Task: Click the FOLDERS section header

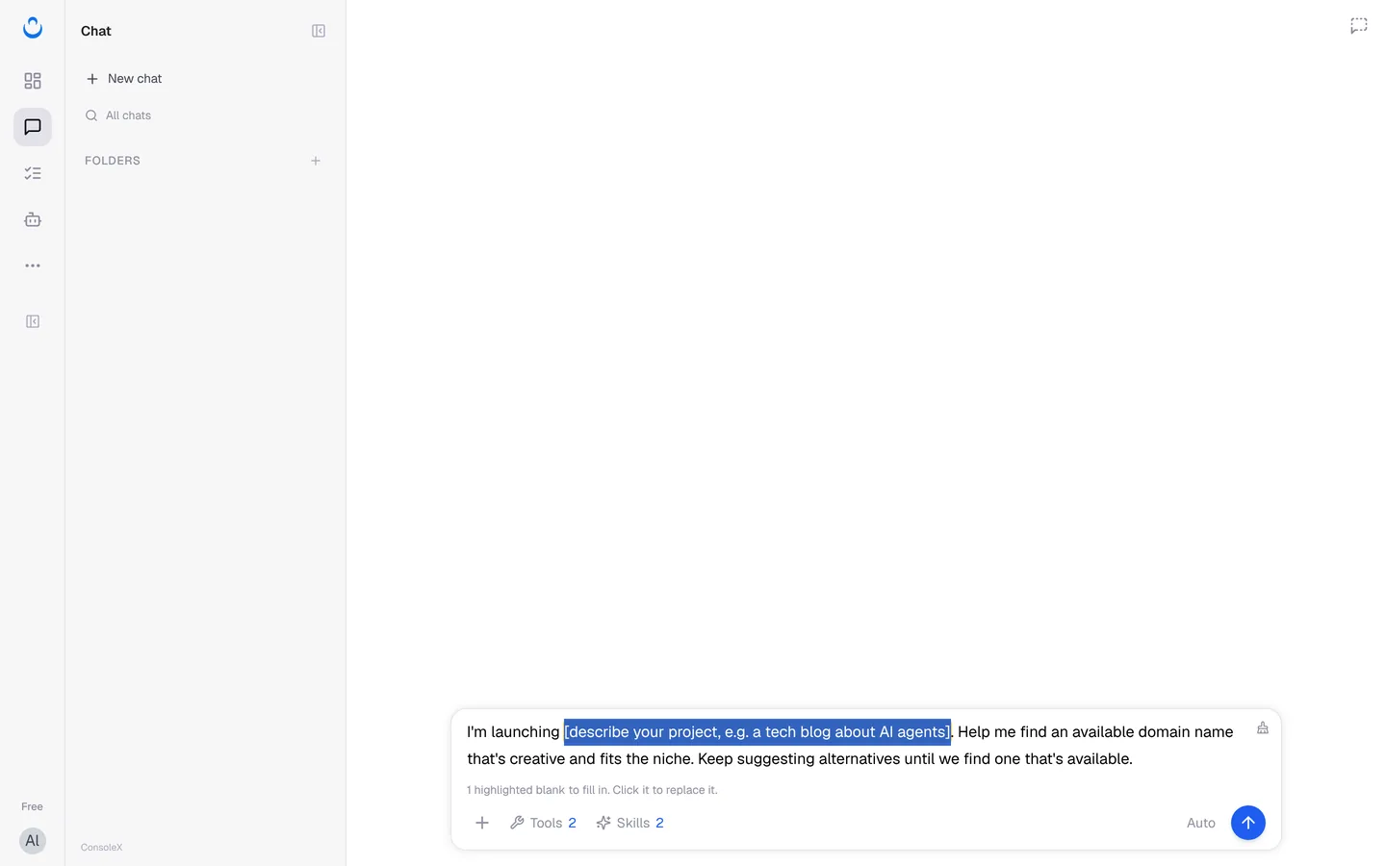Action: tap(113, 161)
